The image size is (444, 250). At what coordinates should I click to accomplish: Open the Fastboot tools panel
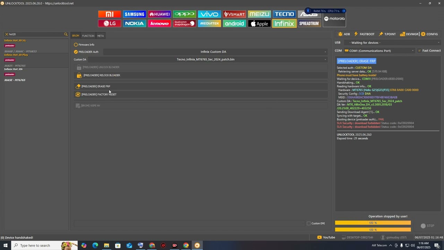tap(364, 34)
